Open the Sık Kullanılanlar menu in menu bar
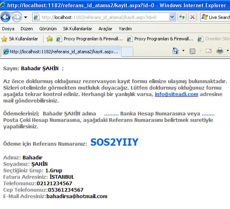Image resolution: width=230 pixels, height=209 pixels. pyautogui.click(x=77, y=29)
